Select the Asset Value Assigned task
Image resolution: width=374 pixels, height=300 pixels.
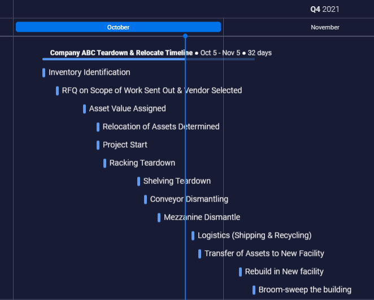tap(127, 109)
